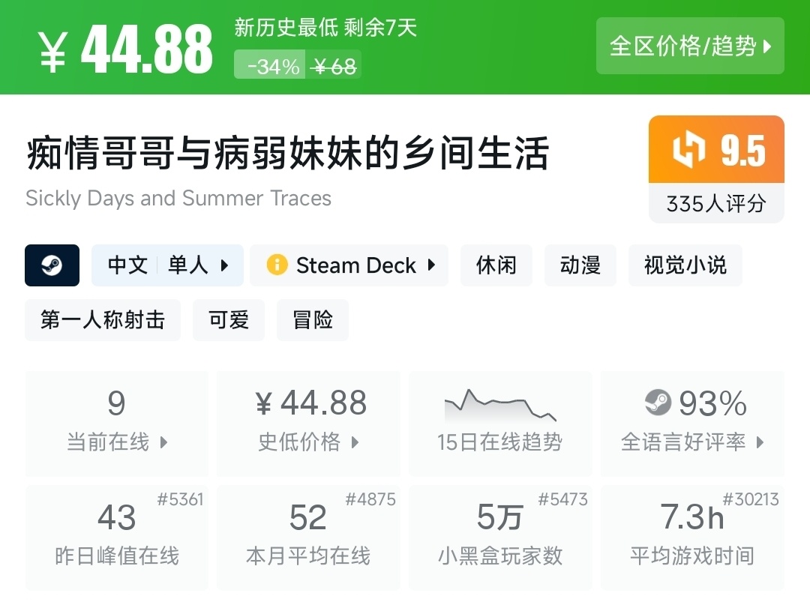
Task: Select the 冒险 adventure tag
Action: [x=313, y=320]
